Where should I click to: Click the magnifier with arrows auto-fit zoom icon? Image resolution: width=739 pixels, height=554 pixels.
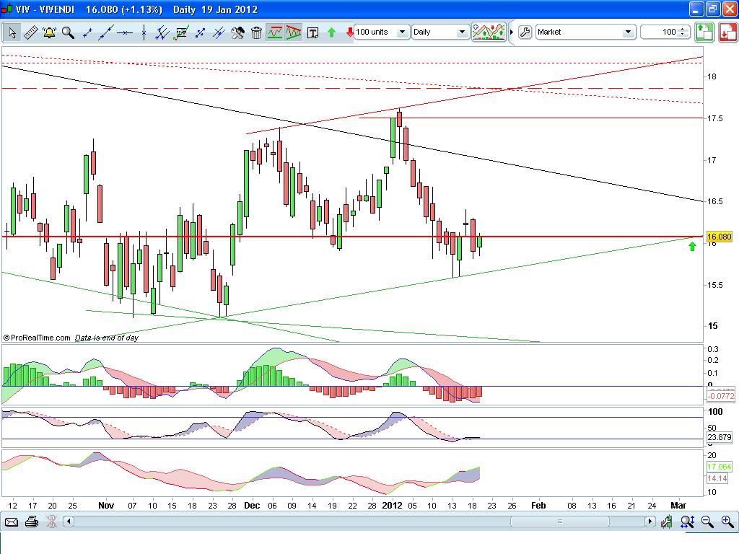(x=687, y=522)
